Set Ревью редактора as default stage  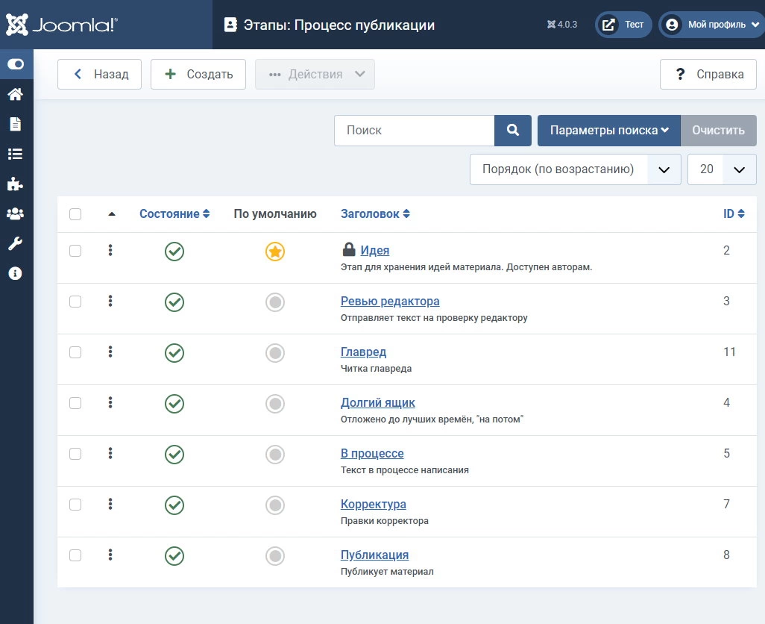(275, 302)
